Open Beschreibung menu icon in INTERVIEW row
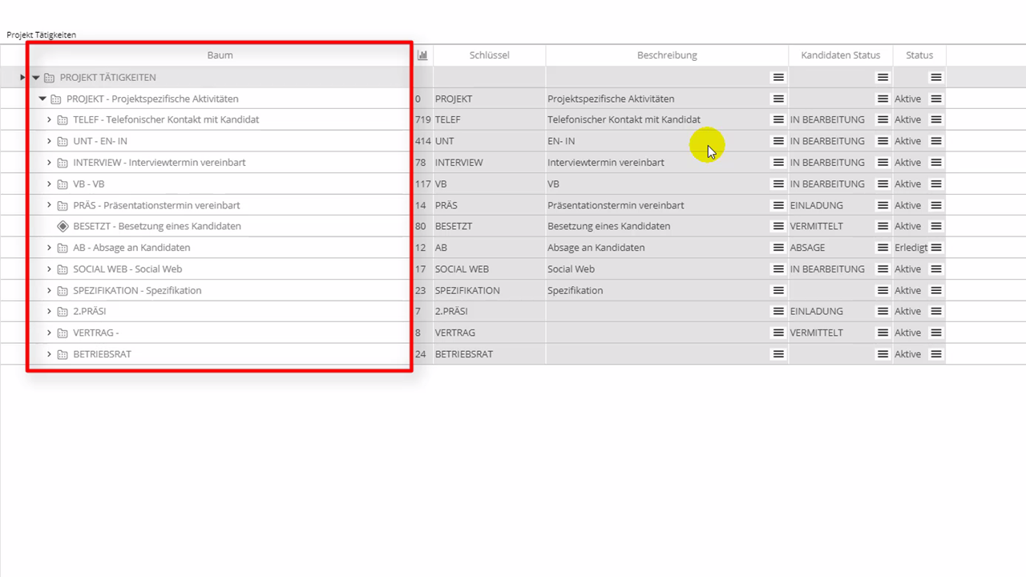Image resolution: width=1026 pixels, height=577 pixels. tap(778, 162)
